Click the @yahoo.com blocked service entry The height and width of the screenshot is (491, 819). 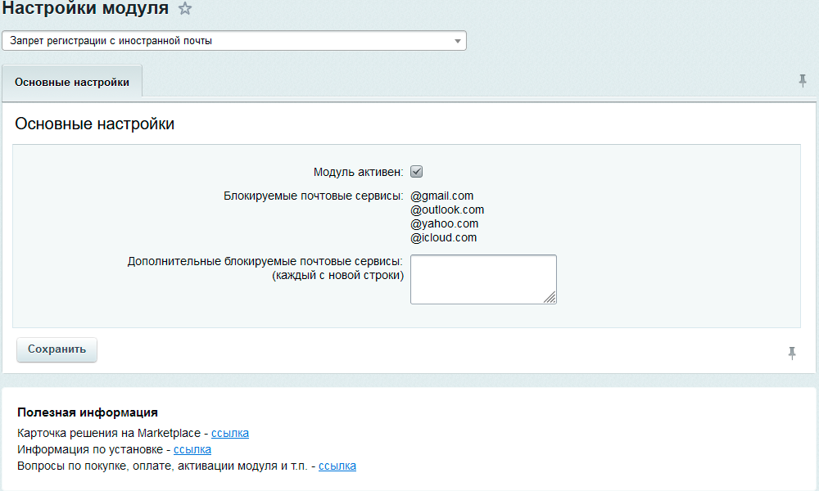(445, 223)
